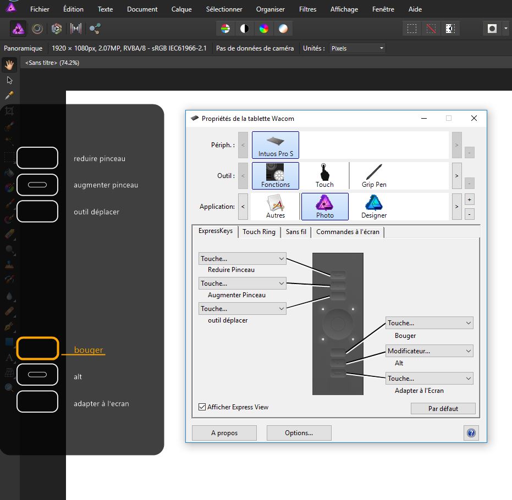Open the Texte menu
This screenshot has width=512, height=500.
pyautogui.click(x=105, y=9)
